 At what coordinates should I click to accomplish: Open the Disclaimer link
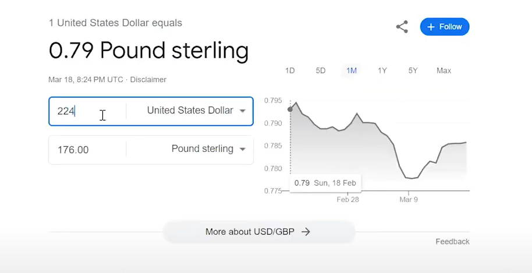(148, 80)
